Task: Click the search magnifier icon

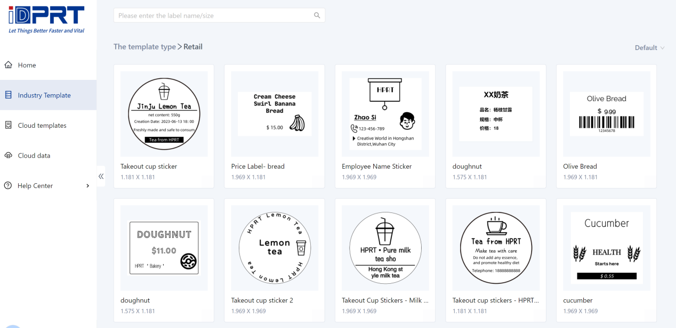Action: click(317, 15)
